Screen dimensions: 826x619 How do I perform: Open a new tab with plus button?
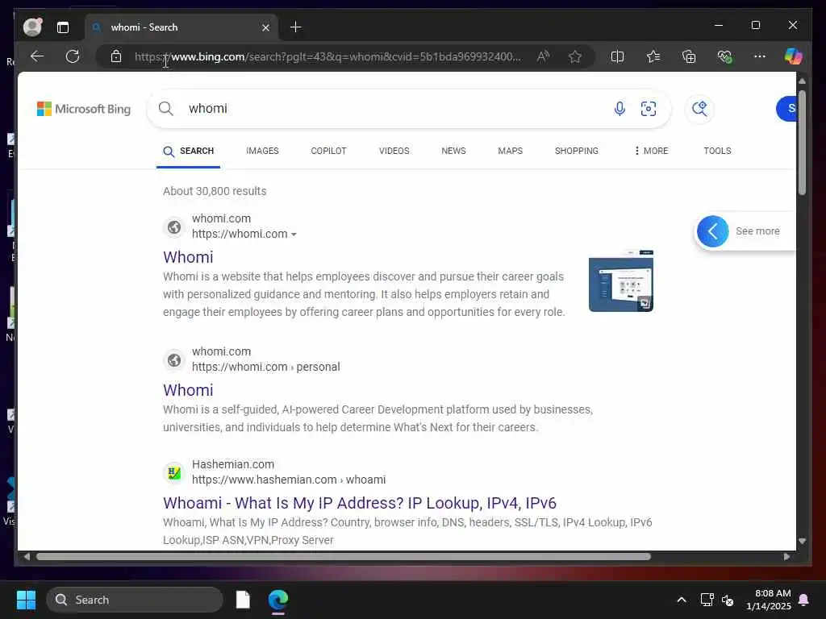click(x=295, y=27)
